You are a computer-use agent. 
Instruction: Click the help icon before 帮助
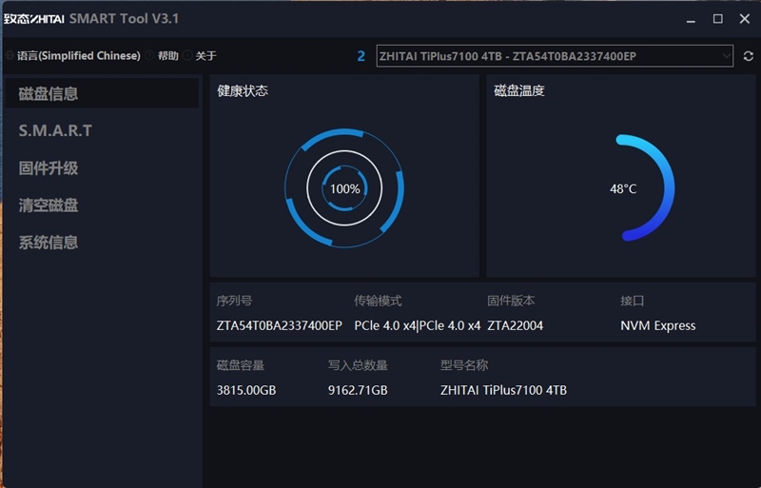point(150,56)
